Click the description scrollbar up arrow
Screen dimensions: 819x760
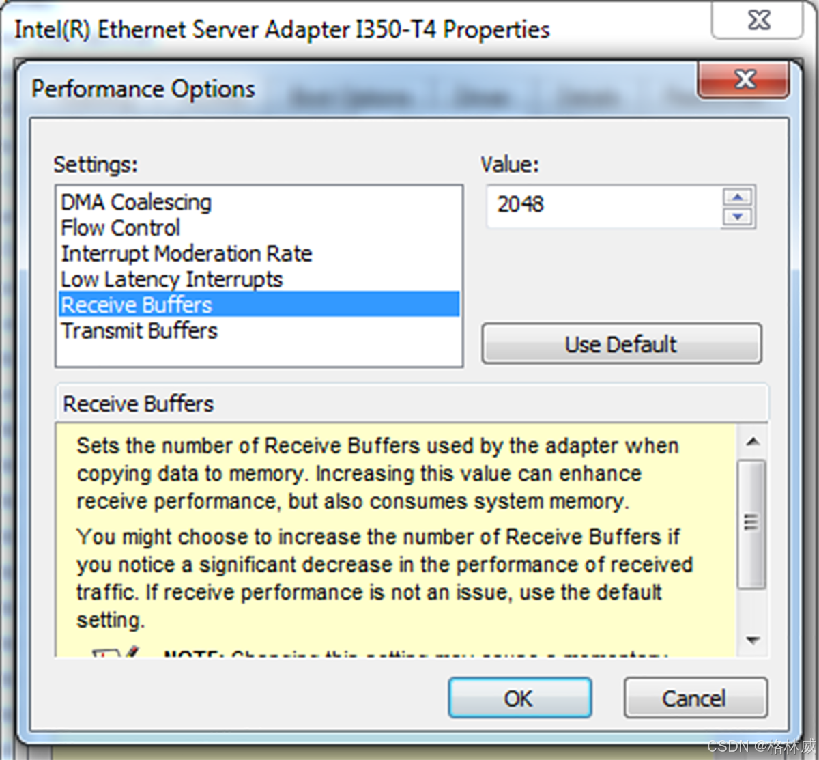pyautogui.click(x=753, y=442)
